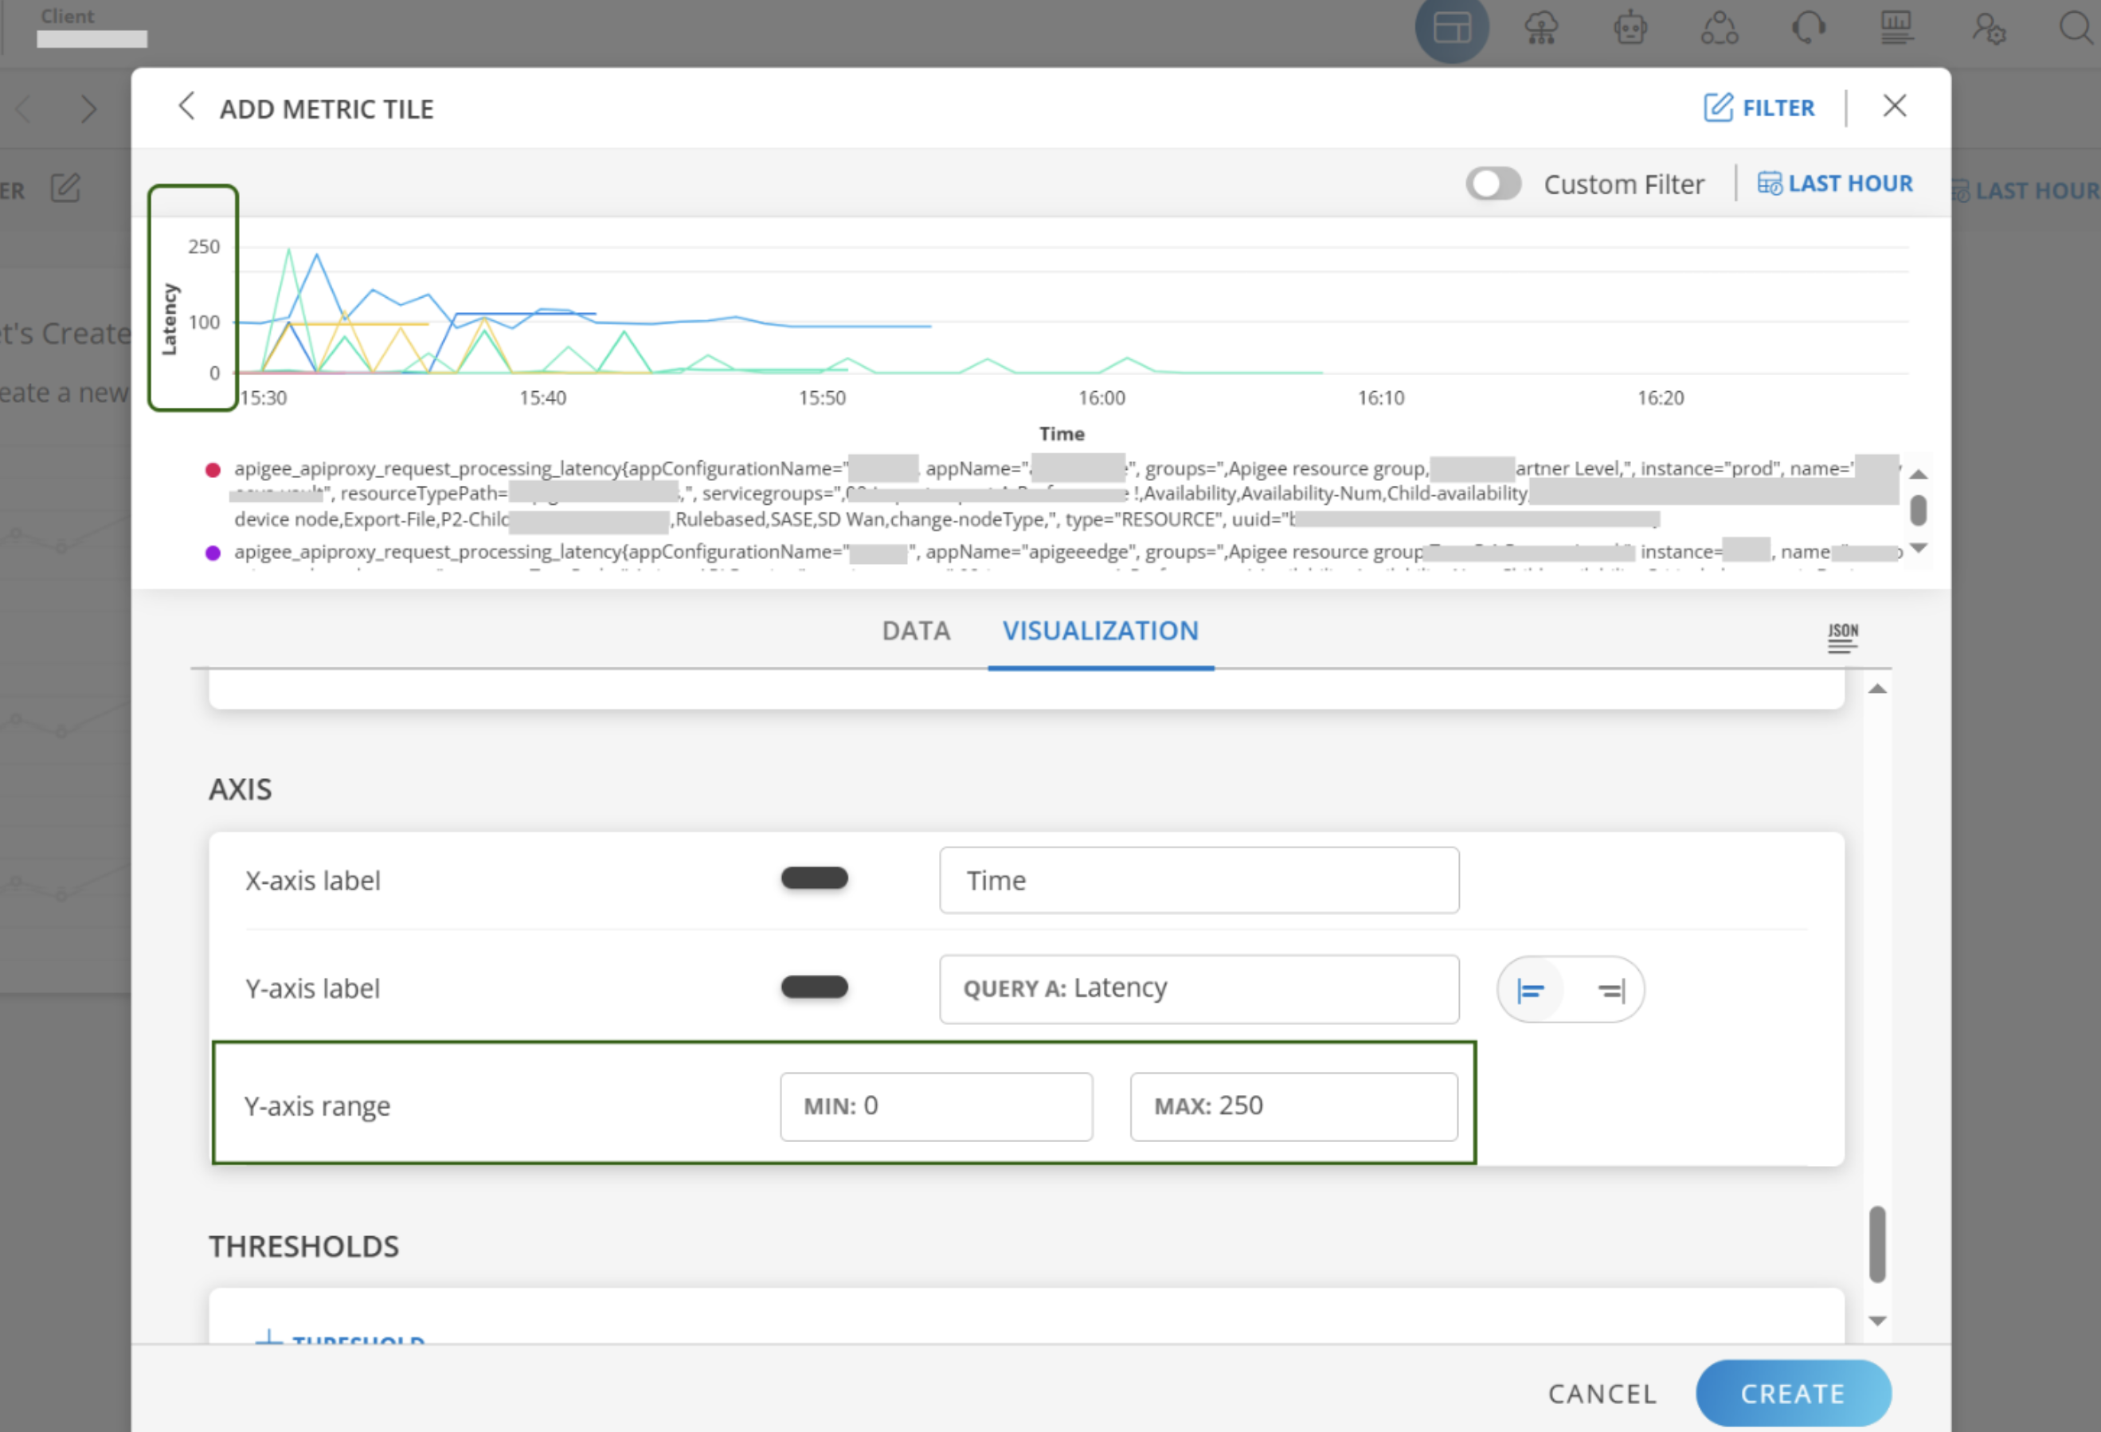Screen dimensions: 2101x1432
Task: Open the dashboard icon in the top navigation
Action: pos(1452,27)
